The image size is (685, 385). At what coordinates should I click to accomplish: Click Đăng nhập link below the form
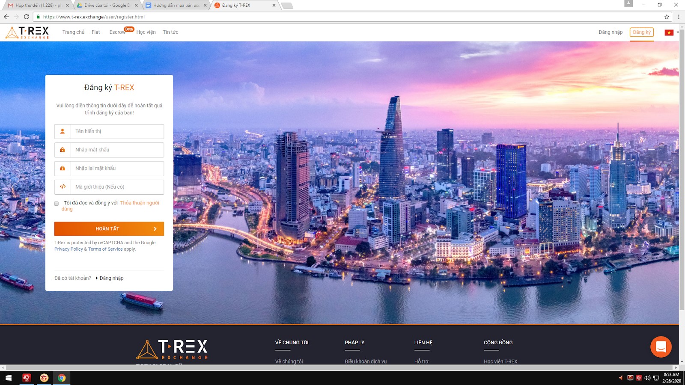[111, 278]
